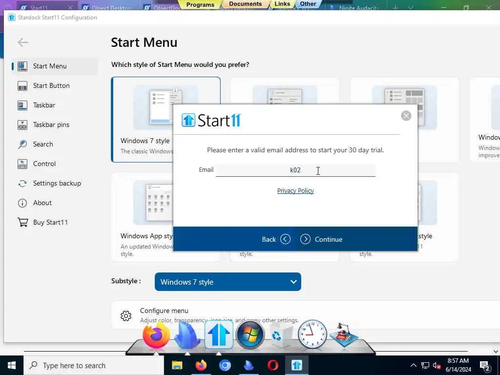
Task: Click the Start Button sidebar icon
Action: click(x=22, y=86)
